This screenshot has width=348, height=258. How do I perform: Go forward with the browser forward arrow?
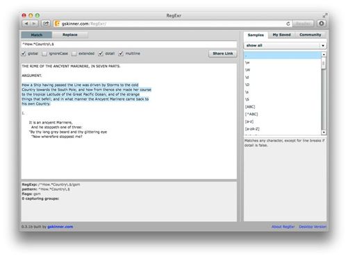click(34, 24)
